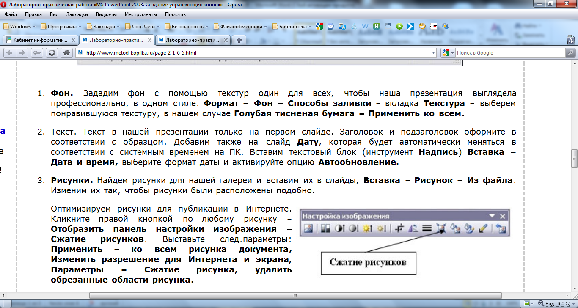Click the blue W bookmark icon
Viewport: 578px width, 308px height.
click(x=365, y=26)
